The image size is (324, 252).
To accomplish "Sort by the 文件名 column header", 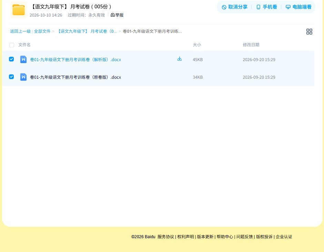I will [x=24, y=45].
